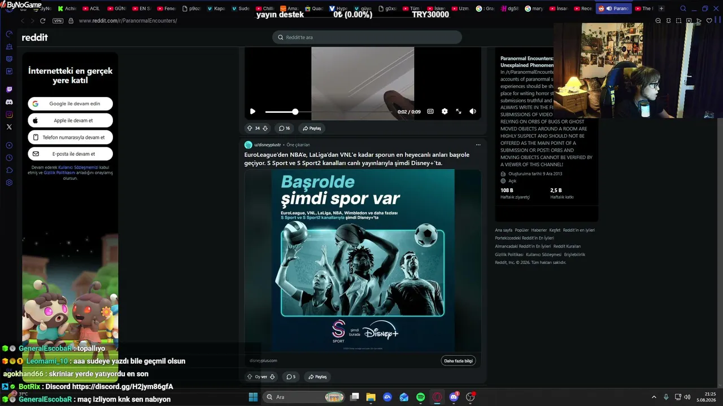Open Discord from the taskbar
The height and width of the screenshot is (406, 723).
coord(454,397)
